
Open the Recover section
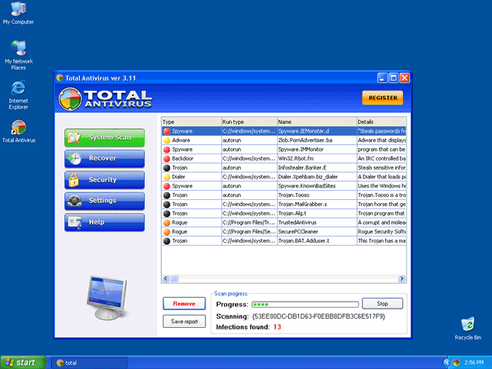(x=105, y=159)
